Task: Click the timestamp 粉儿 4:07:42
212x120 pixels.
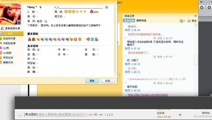Action: coord(133,49)
